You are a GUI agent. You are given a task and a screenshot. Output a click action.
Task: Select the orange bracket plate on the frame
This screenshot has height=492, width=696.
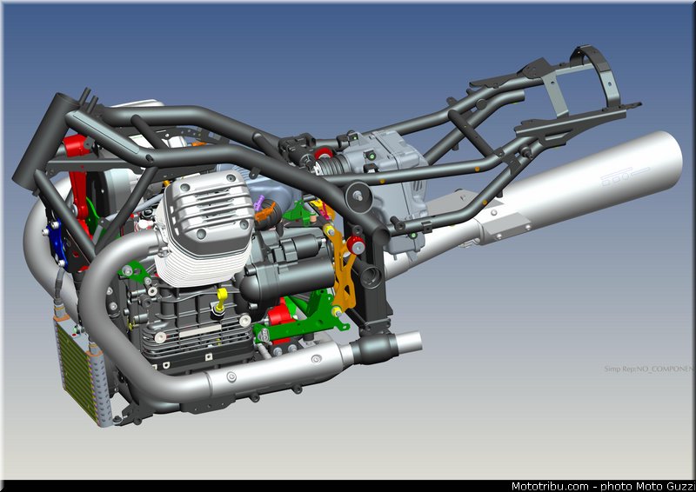341,268
